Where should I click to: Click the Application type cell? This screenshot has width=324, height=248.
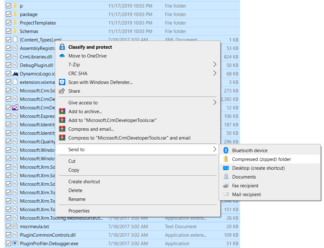coord(177,244)
